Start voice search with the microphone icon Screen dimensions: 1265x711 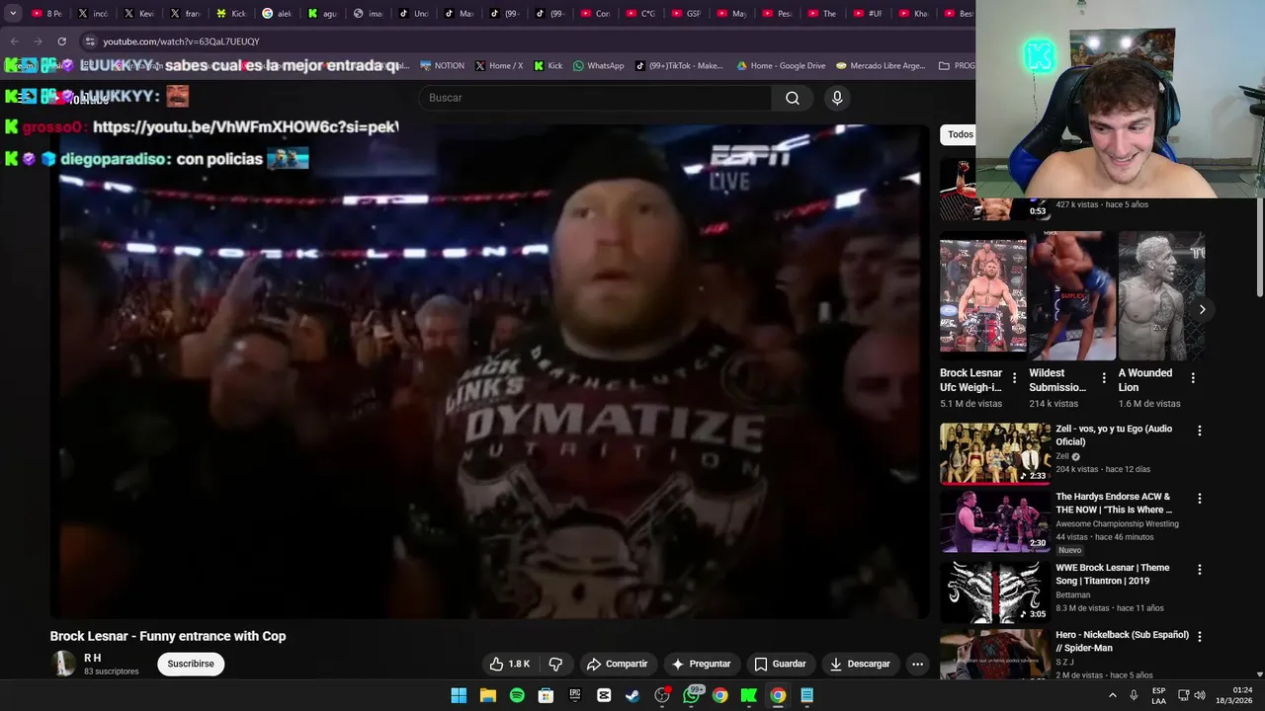coord(837,98)
